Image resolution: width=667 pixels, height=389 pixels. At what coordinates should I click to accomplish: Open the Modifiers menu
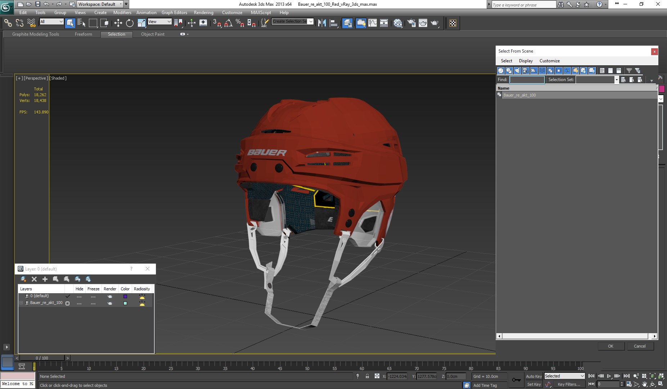(x=122, y=13)
